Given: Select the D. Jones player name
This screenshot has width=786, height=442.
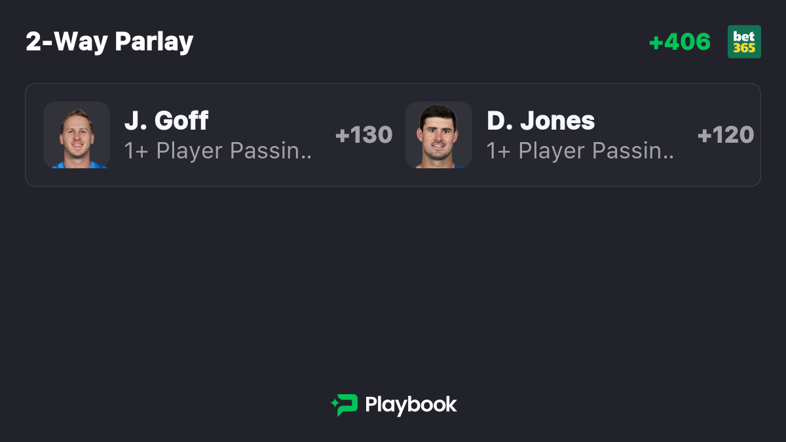Looking at the screenshot, I should [x=541, y=121].
